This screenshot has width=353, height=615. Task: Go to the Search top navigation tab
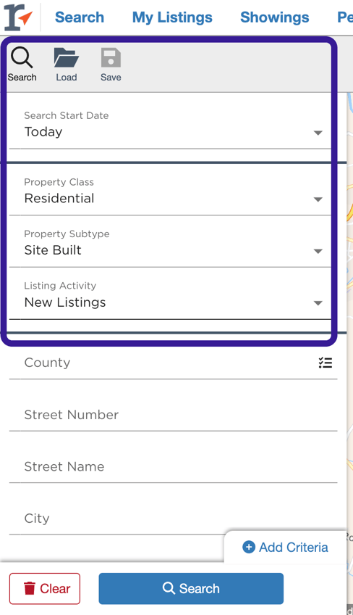click(80, 17)
